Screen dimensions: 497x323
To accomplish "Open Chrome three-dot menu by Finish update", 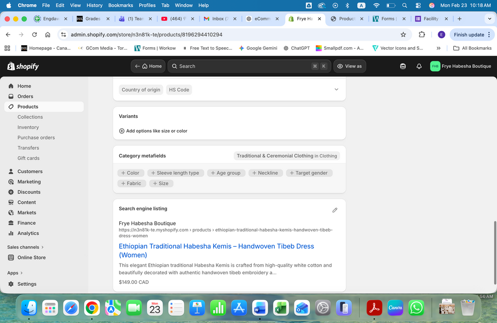I will click(x=489, y=35).
